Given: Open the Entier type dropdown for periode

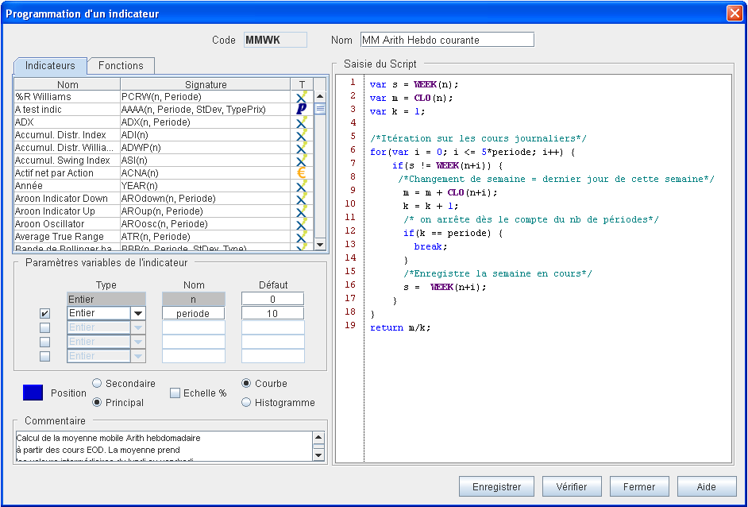Looking at the screenshot, I should tap(137, 314).
